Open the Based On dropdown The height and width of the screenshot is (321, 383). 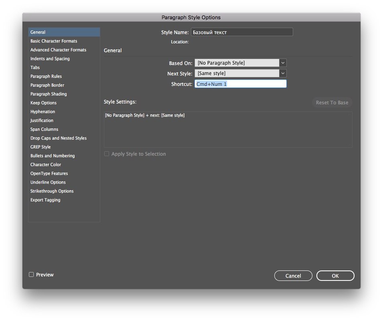click(240, 63)
